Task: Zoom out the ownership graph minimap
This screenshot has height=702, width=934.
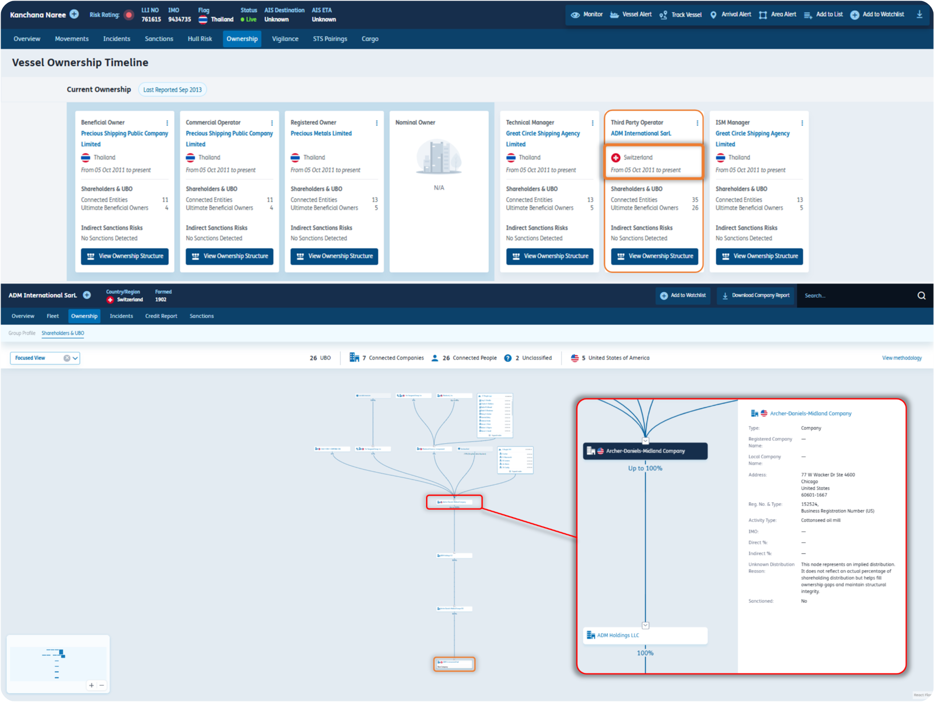Action: coord(102,685)
